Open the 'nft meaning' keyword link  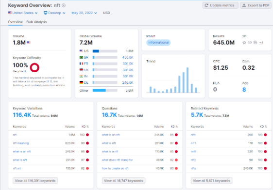[x=21, y=143]
